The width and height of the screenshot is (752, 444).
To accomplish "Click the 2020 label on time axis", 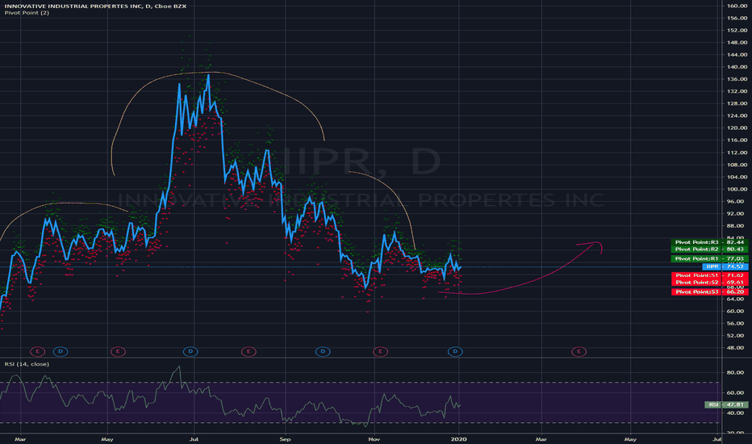I will (459, 439).
